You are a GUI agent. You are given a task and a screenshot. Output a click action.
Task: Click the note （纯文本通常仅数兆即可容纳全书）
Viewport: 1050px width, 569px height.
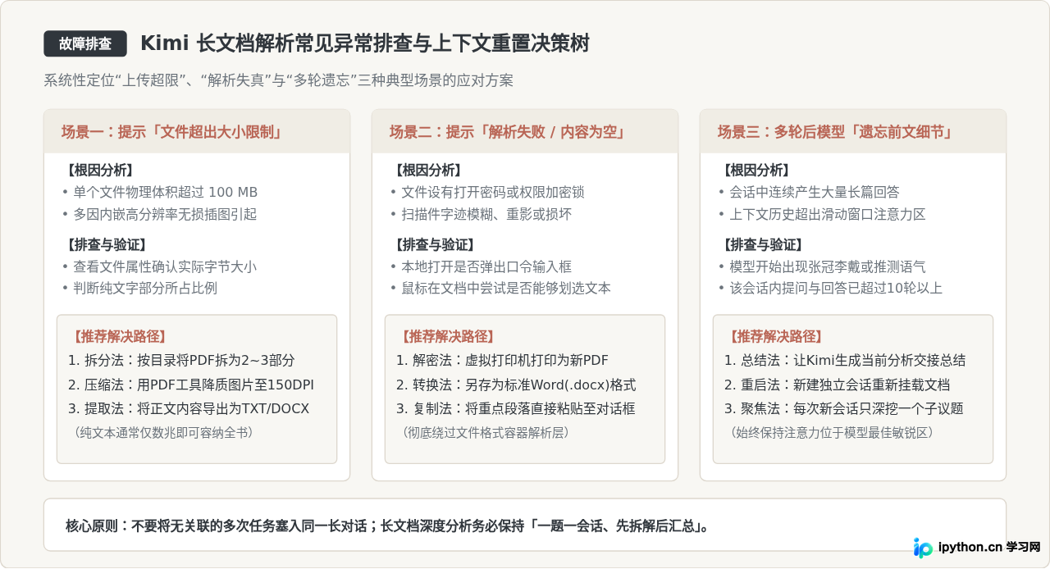tap(163, 432)
